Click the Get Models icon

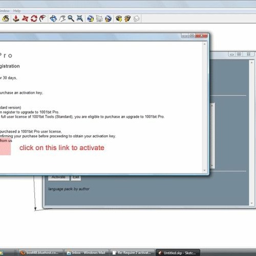click(x=119, y=18)
